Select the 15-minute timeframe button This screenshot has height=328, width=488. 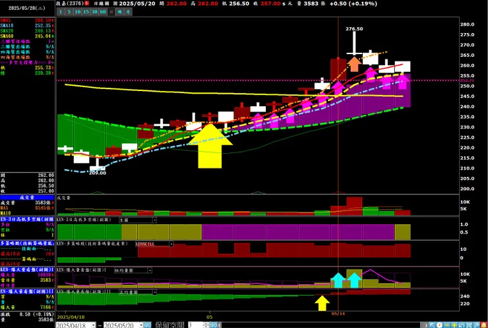86,12
